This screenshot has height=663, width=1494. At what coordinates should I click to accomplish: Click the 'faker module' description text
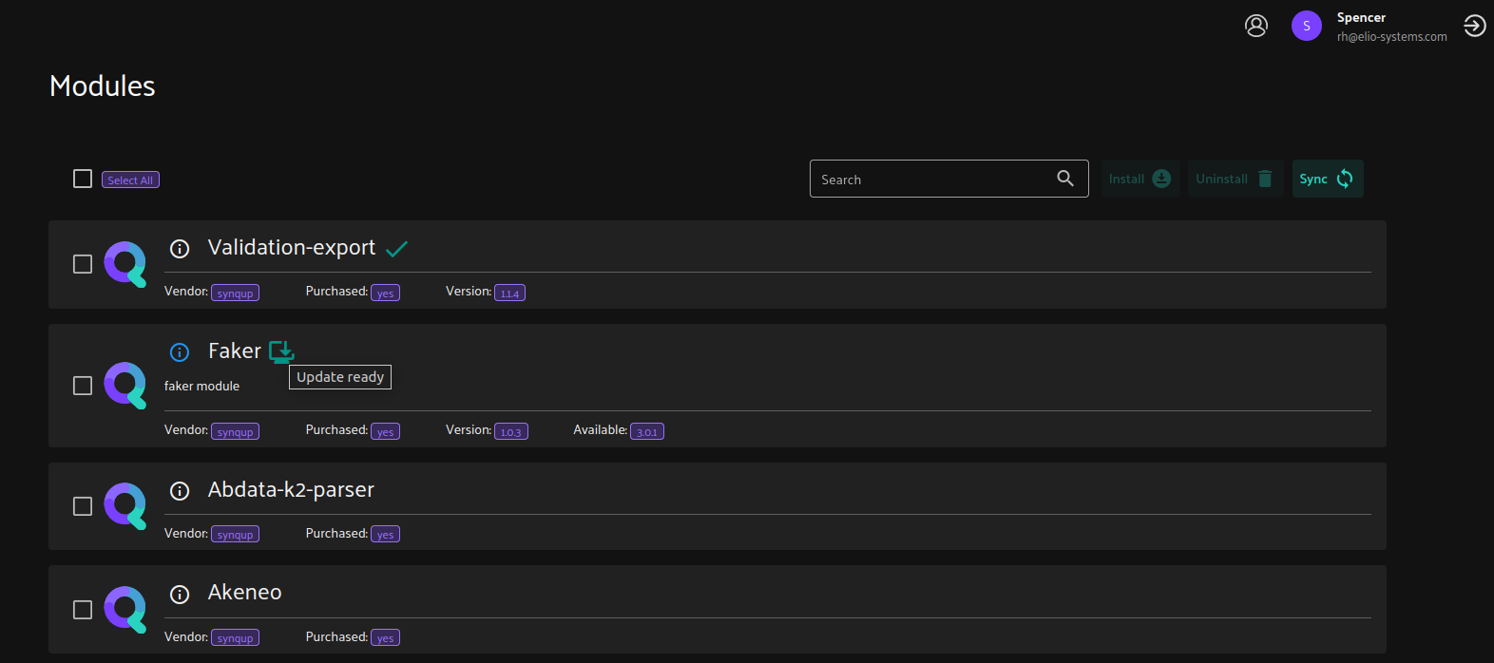click(201, 386)
